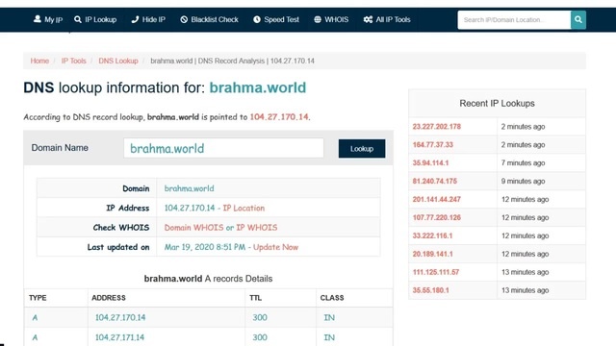This screenshot has height=346, width=616.
Task: Click the Update Now link
Action: pos(276,247)
